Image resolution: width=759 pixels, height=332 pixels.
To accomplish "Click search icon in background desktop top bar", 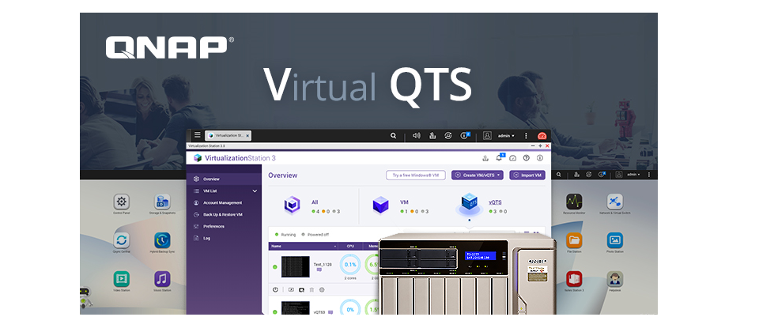I will click(559, 175).
